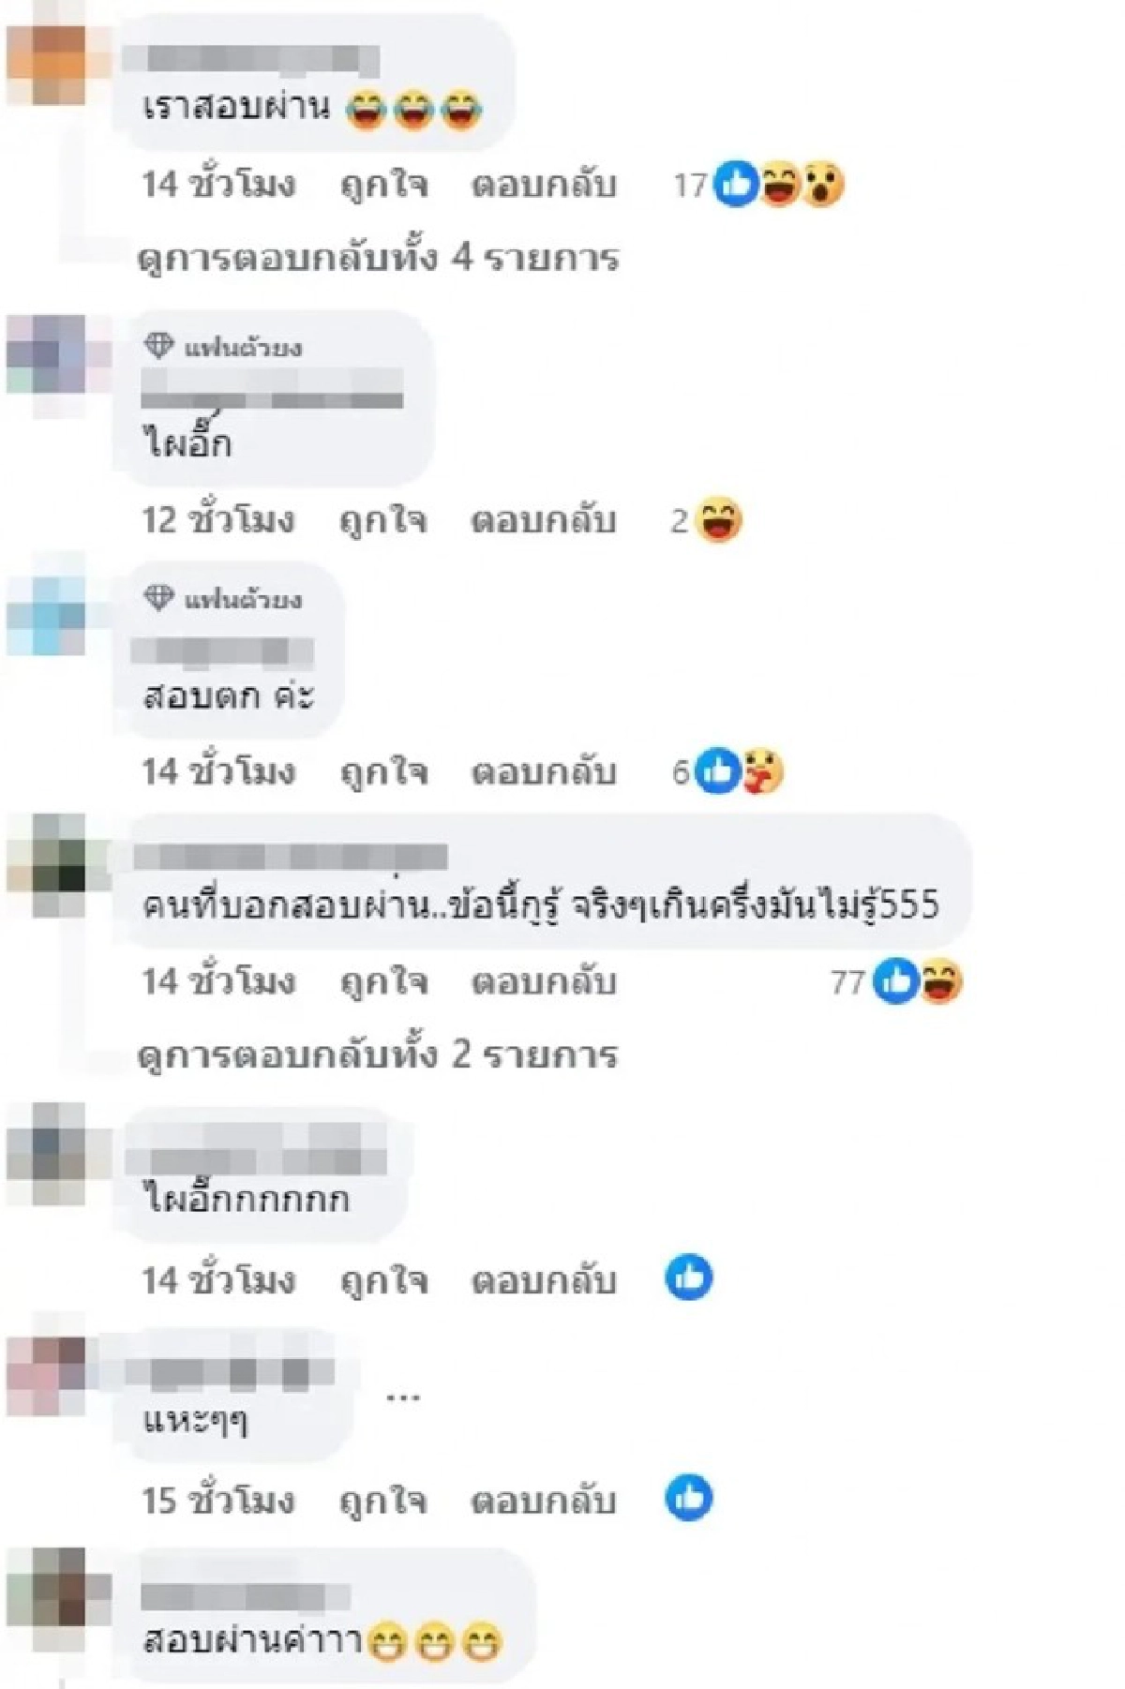Image resolution: width=1125 pixels, height=1689 pixels.
Task: Click the 15 ชั่วโมง timestamp link
Action: pos(218,1501)
